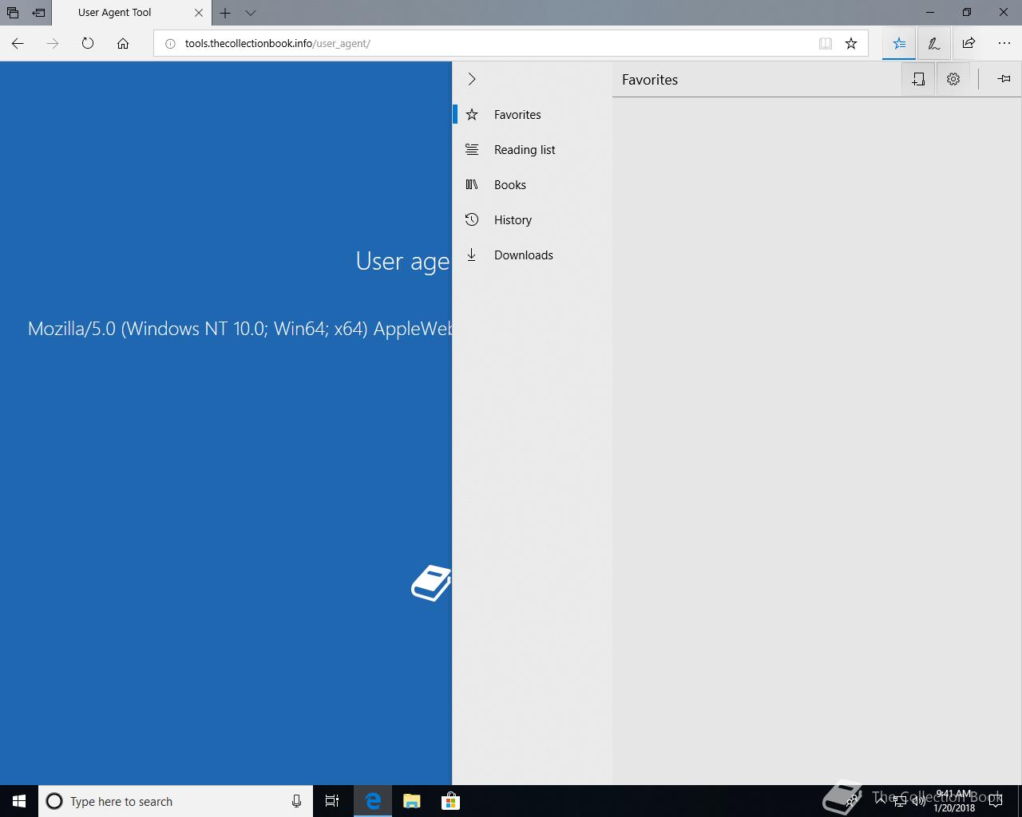Open Add notes pen tool
This screenshot has height=817, width=1022.
click(x=933, y=44)
